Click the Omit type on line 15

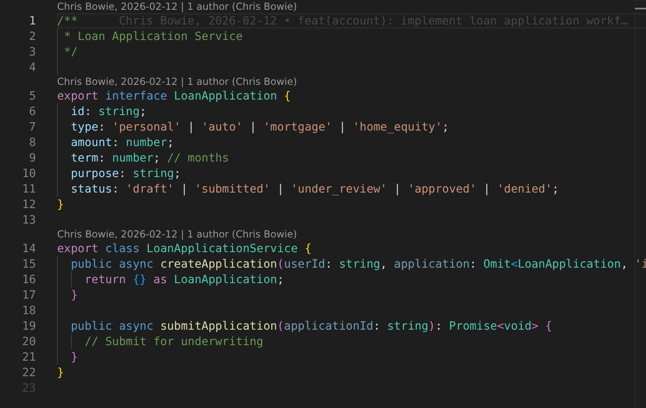pyautogui.click(x=497, y=264)
